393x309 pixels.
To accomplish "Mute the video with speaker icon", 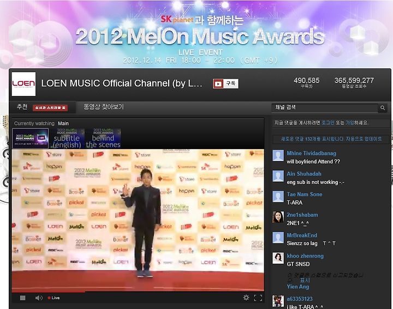I will (39, 298).
